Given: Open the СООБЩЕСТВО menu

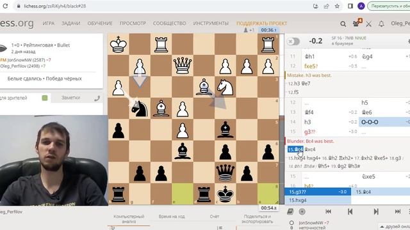Looking at the screenshot, I should point(169,23).
